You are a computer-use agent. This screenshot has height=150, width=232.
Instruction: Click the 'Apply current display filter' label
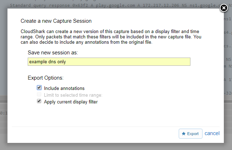[x=71, y=102]
